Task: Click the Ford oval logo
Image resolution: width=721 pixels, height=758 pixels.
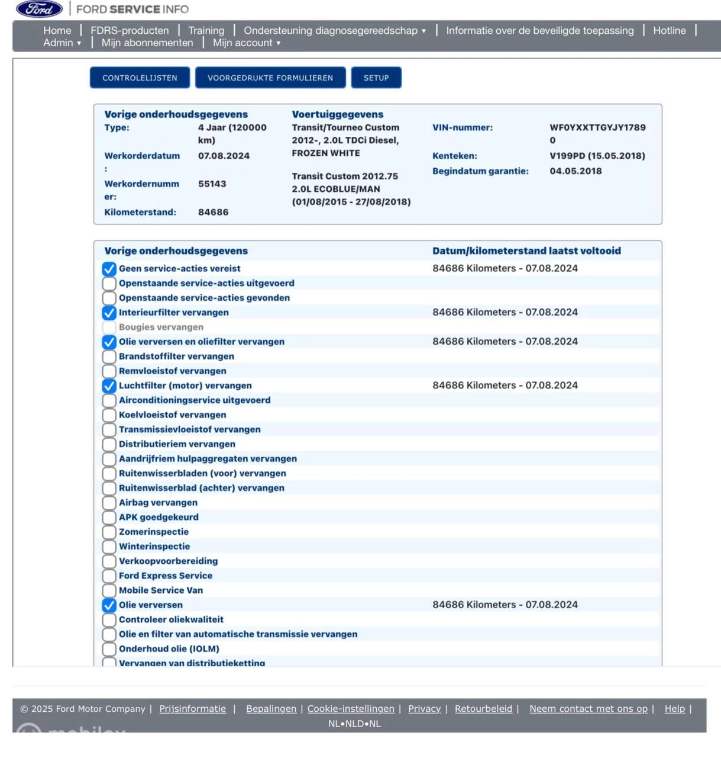Action: pyautogui.click(x=39, y=9)
